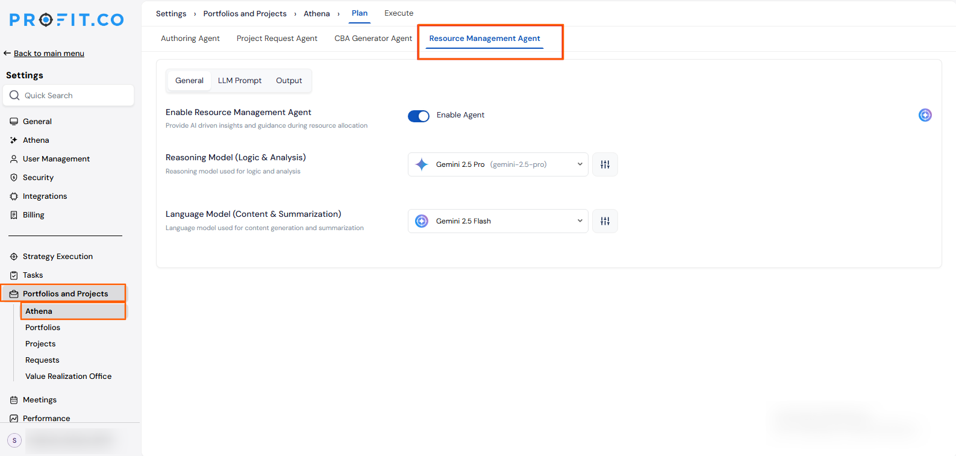Click the Athena assistant icon at right
The height and width of the screenshot is (456, 956).
point(925,115)
